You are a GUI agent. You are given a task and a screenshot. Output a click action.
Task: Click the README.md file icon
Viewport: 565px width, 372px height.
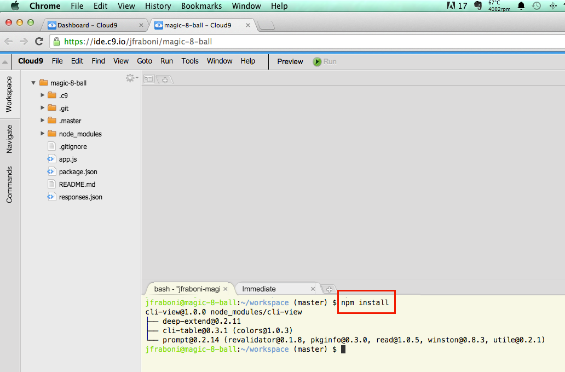51,184
